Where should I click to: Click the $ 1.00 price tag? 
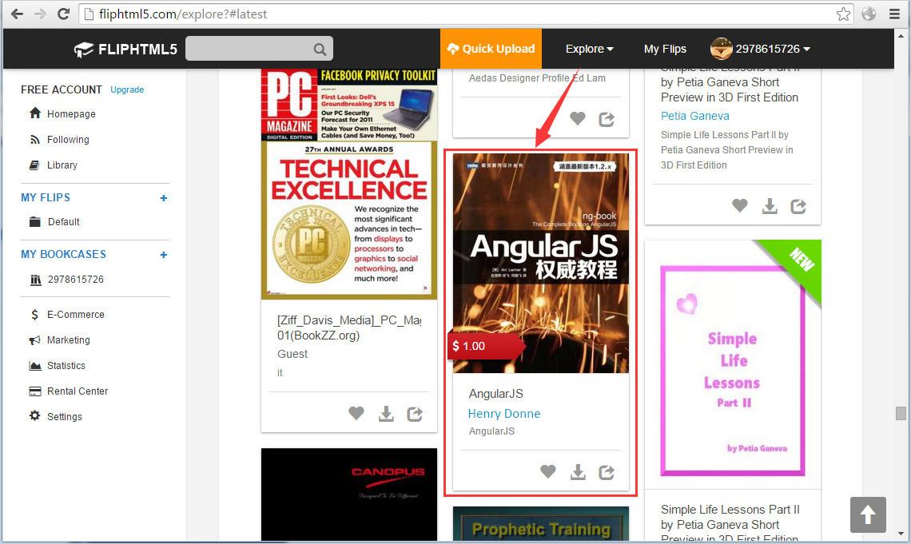tap(486, 346)
